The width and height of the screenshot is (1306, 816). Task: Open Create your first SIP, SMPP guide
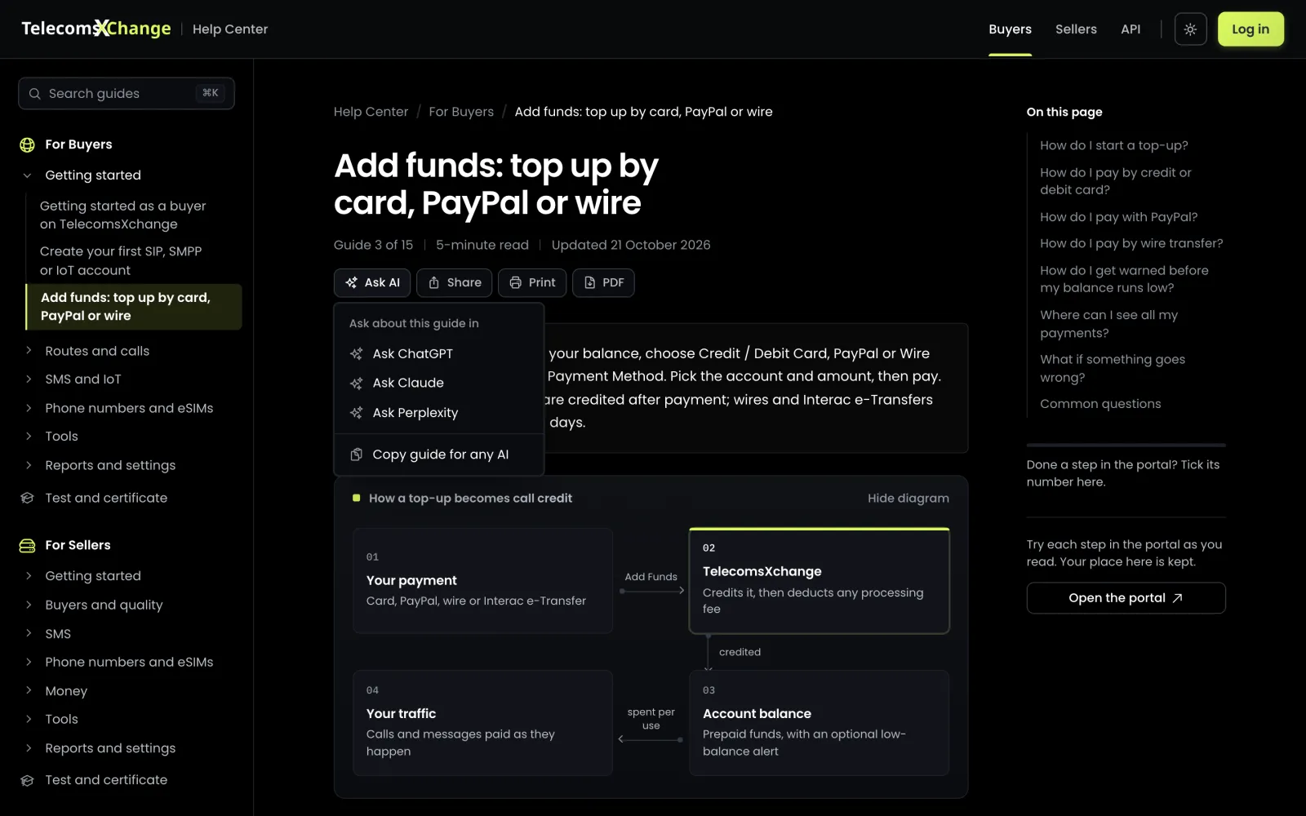tap(121, 261)
